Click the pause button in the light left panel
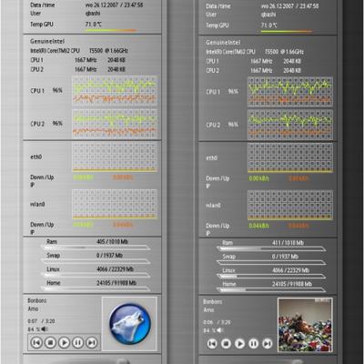This screenshot has width=364, height=364. pos(78,343)
